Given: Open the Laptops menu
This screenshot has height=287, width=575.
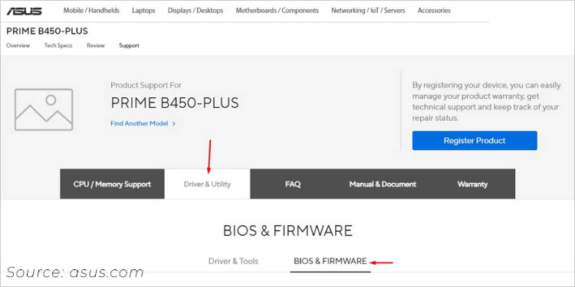Looking at the screenshot, I should click(x=143, y=11).
